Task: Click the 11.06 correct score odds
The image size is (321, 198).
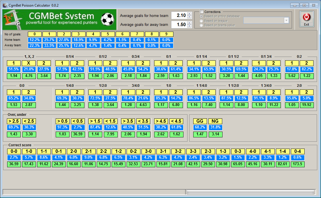Action: (88, 164)
